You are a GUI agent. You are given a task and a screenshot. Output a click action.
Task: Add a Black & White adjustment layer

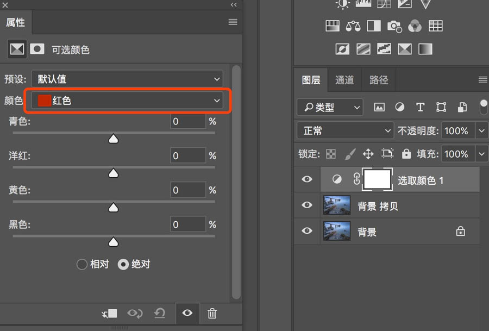tap(374, 26)
